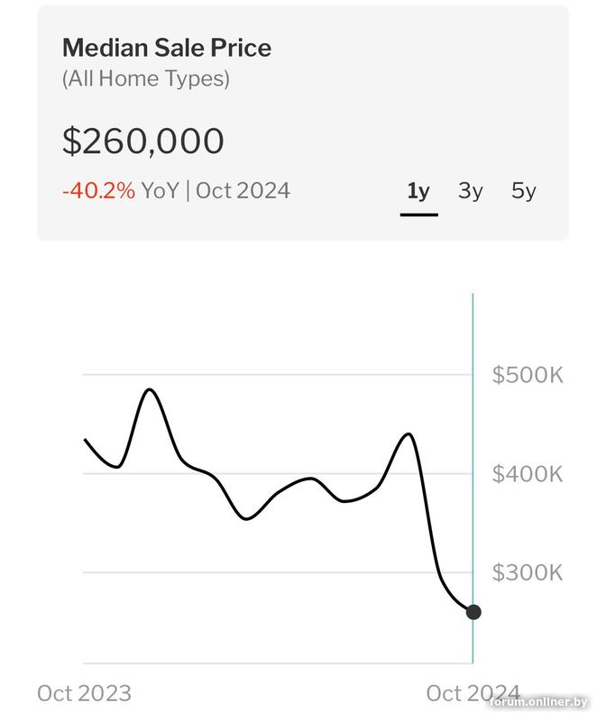
Task: Click the YoY label in the card
Action: tap(161, 190)
